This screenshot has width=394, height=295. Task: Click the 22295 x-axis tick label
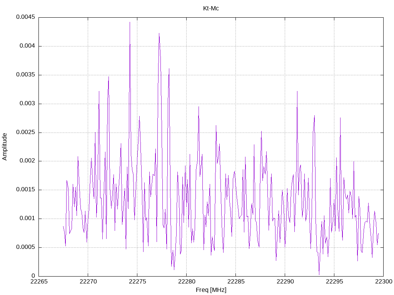(x=334, y=282)
